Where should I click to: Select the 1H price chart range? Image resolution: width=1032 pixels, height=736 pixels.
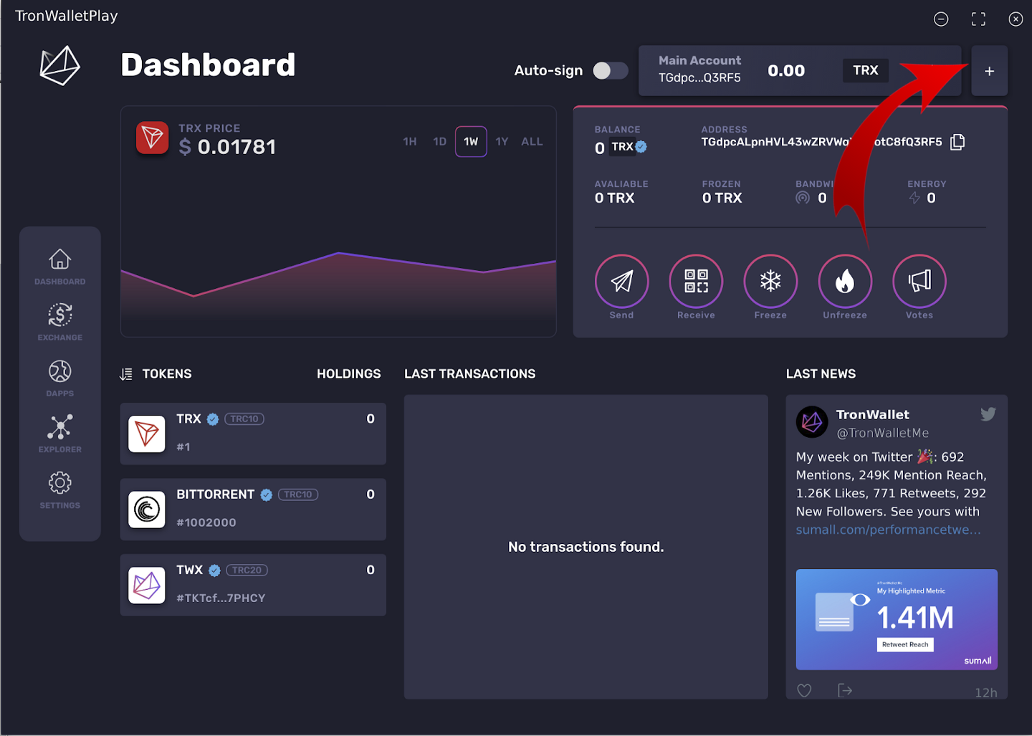pyautogui.click(x=409, y=141)
